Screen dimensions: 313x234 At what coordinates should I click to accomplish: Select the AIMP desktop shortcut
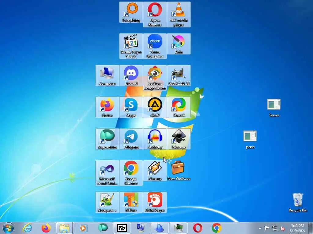[155, 107]
